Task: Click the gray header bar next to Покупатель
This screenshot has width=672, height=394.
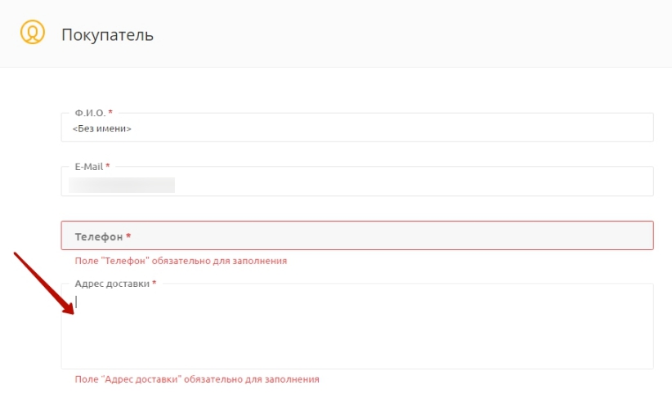Action: click(x=409, y=35)
